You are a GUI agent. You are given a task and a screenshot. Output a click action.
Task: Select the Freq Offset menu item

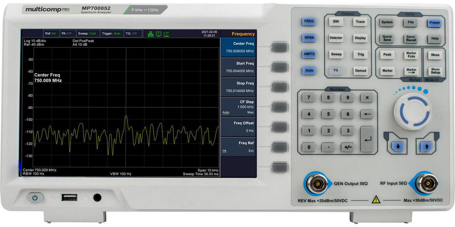[x=238, y=127]
